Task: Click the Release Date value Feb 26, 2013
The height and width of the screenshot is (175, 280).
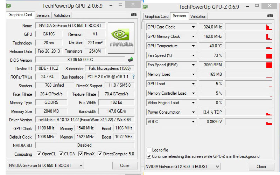Action: (49, 51)
